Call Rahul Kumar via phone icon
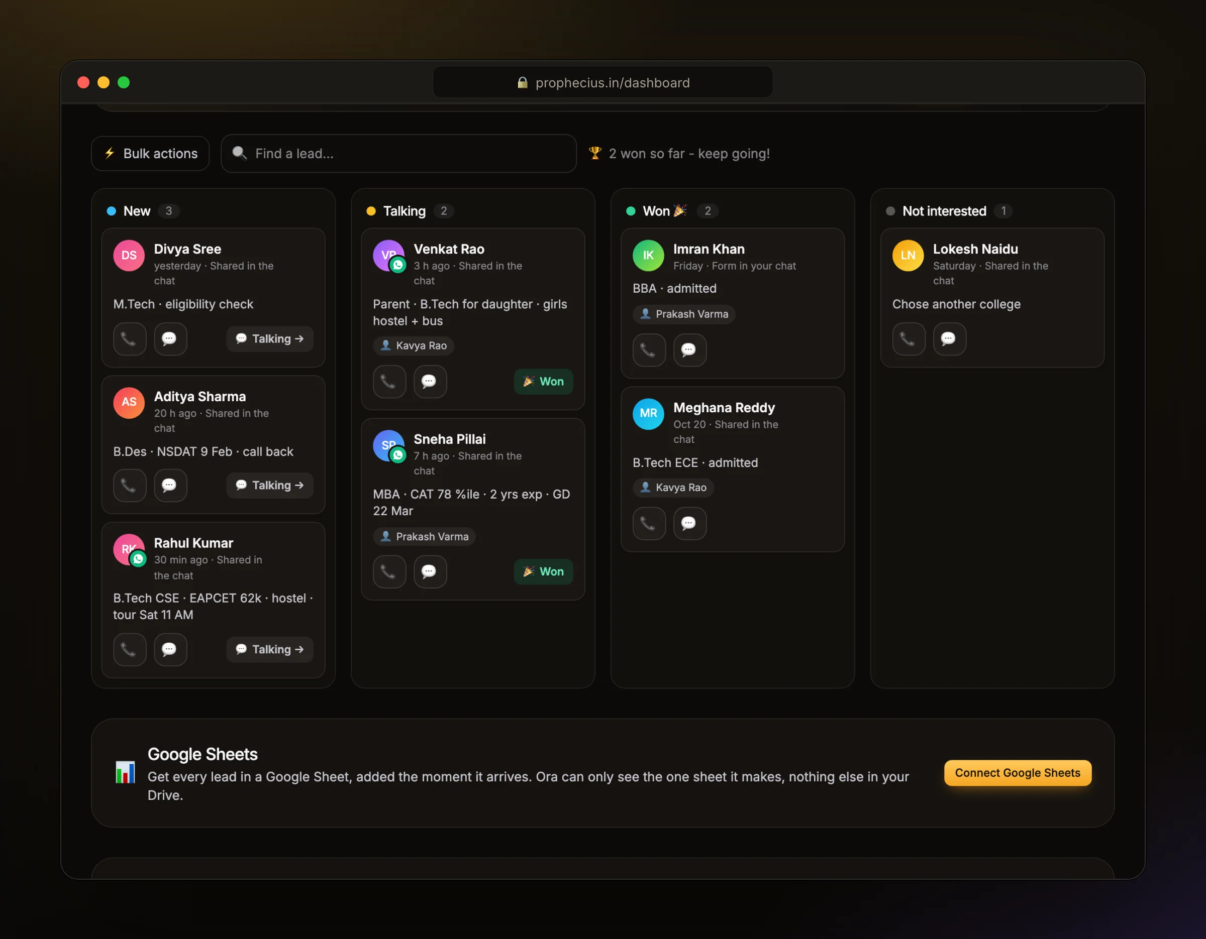 (129, 649)
